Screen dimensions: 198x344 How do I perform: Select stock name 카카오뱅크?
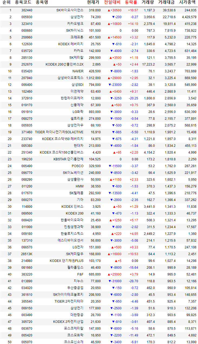75,24
